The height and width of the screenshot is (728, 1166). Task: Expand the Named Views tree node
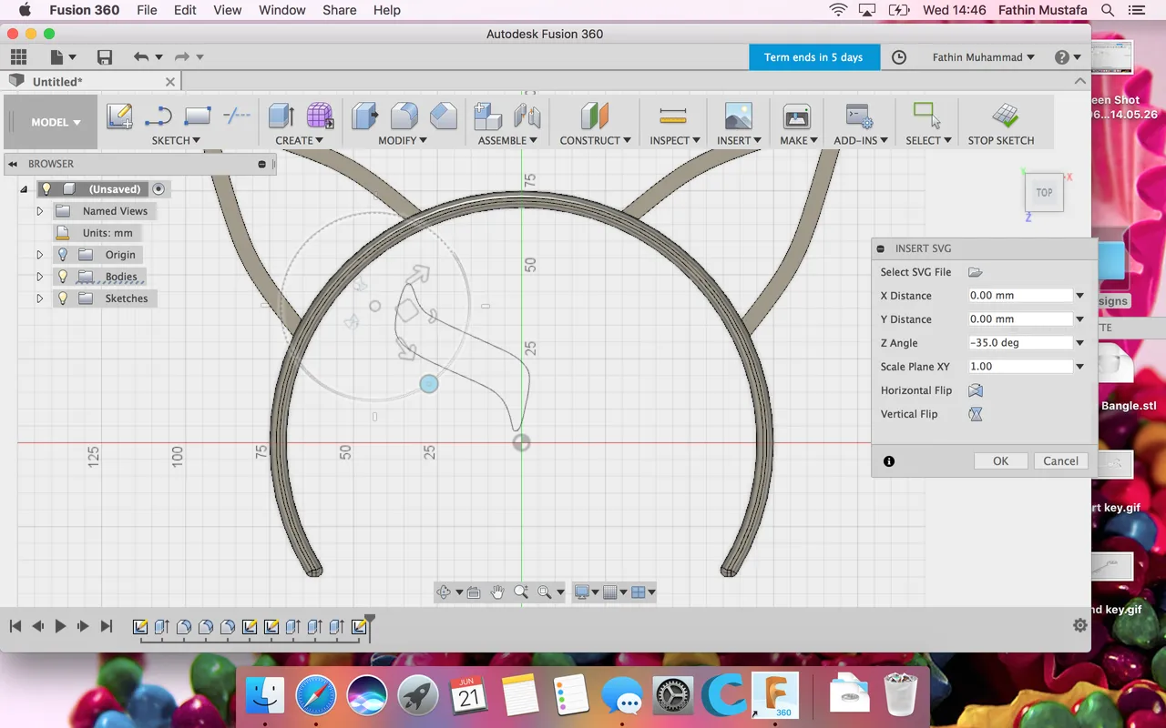[39, 211]
